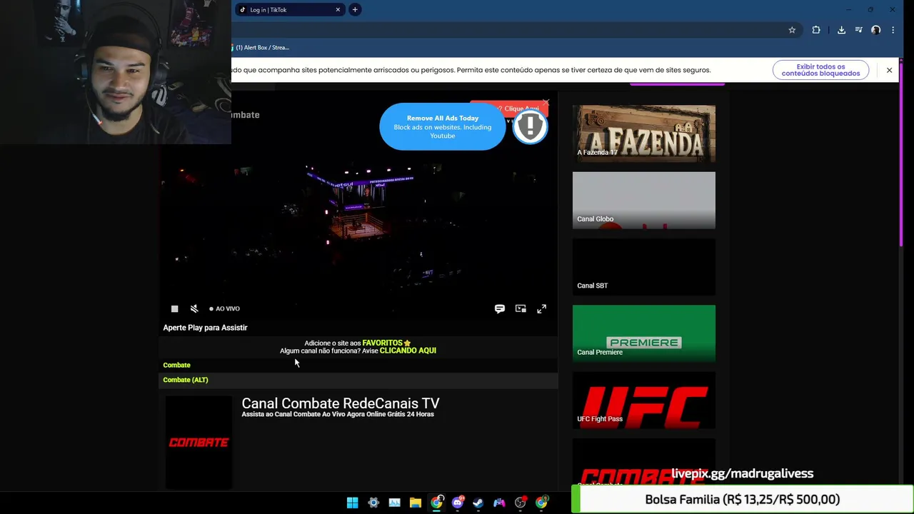Image resolution: width=914 pixels, height=514 pixels.
Task: Open Chrome downloads icon
Action: point(841,30)
